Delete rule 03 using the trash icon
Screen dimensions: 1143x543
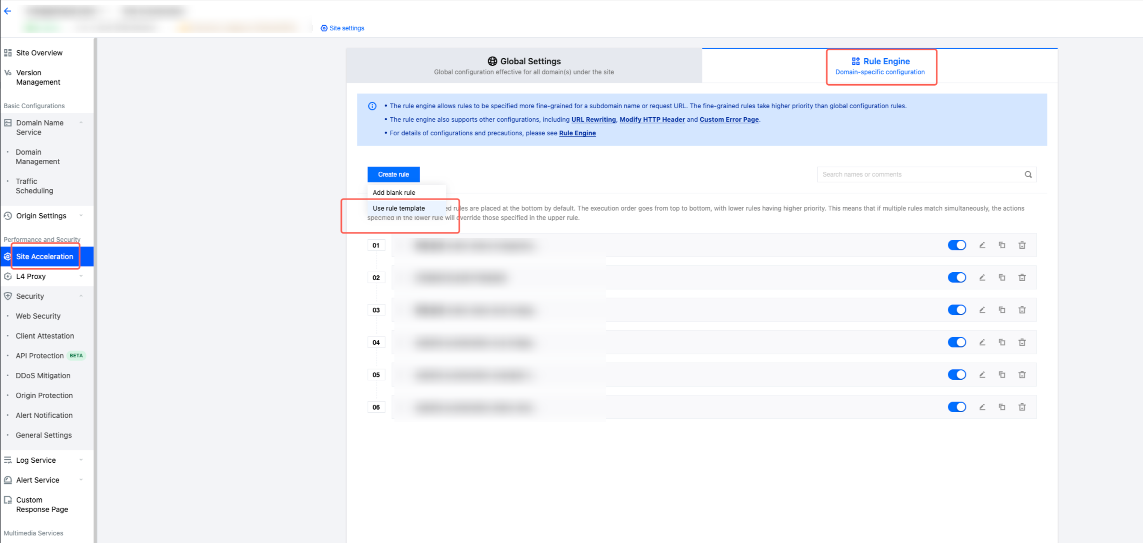coord(1022,310)
